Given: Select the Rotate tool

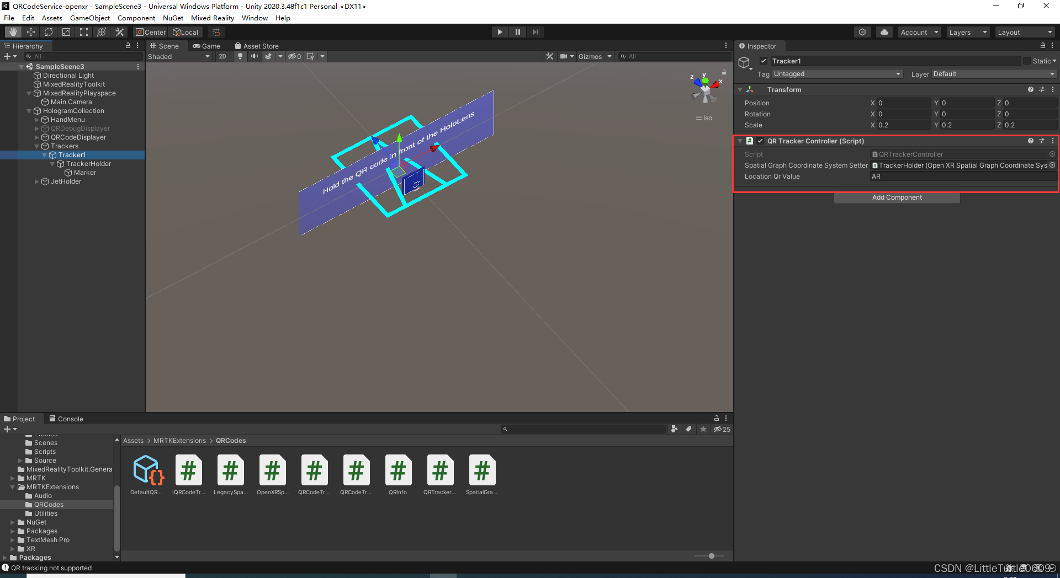Looking at the screenshot, I should click(x=49, y=32).
